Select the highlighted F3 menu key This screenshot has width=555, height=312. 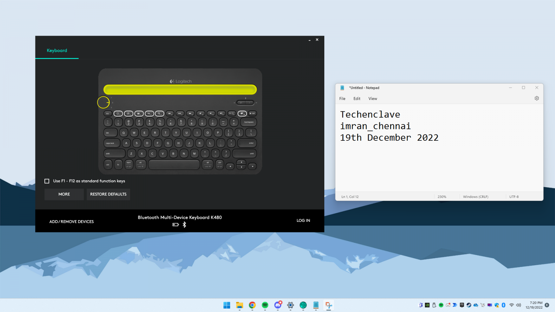coord(139,113)
